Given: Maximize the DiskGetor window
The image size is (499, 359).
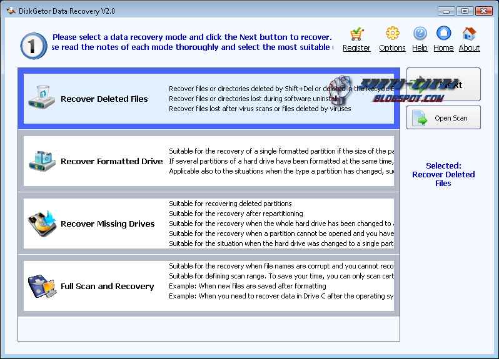Looking at the screenshot, I should point(465,11).
